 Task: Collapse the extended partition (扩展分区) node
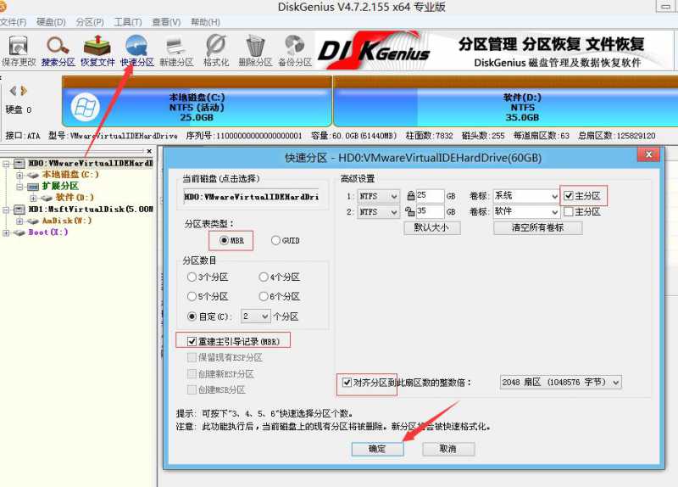tap(19, 187)
